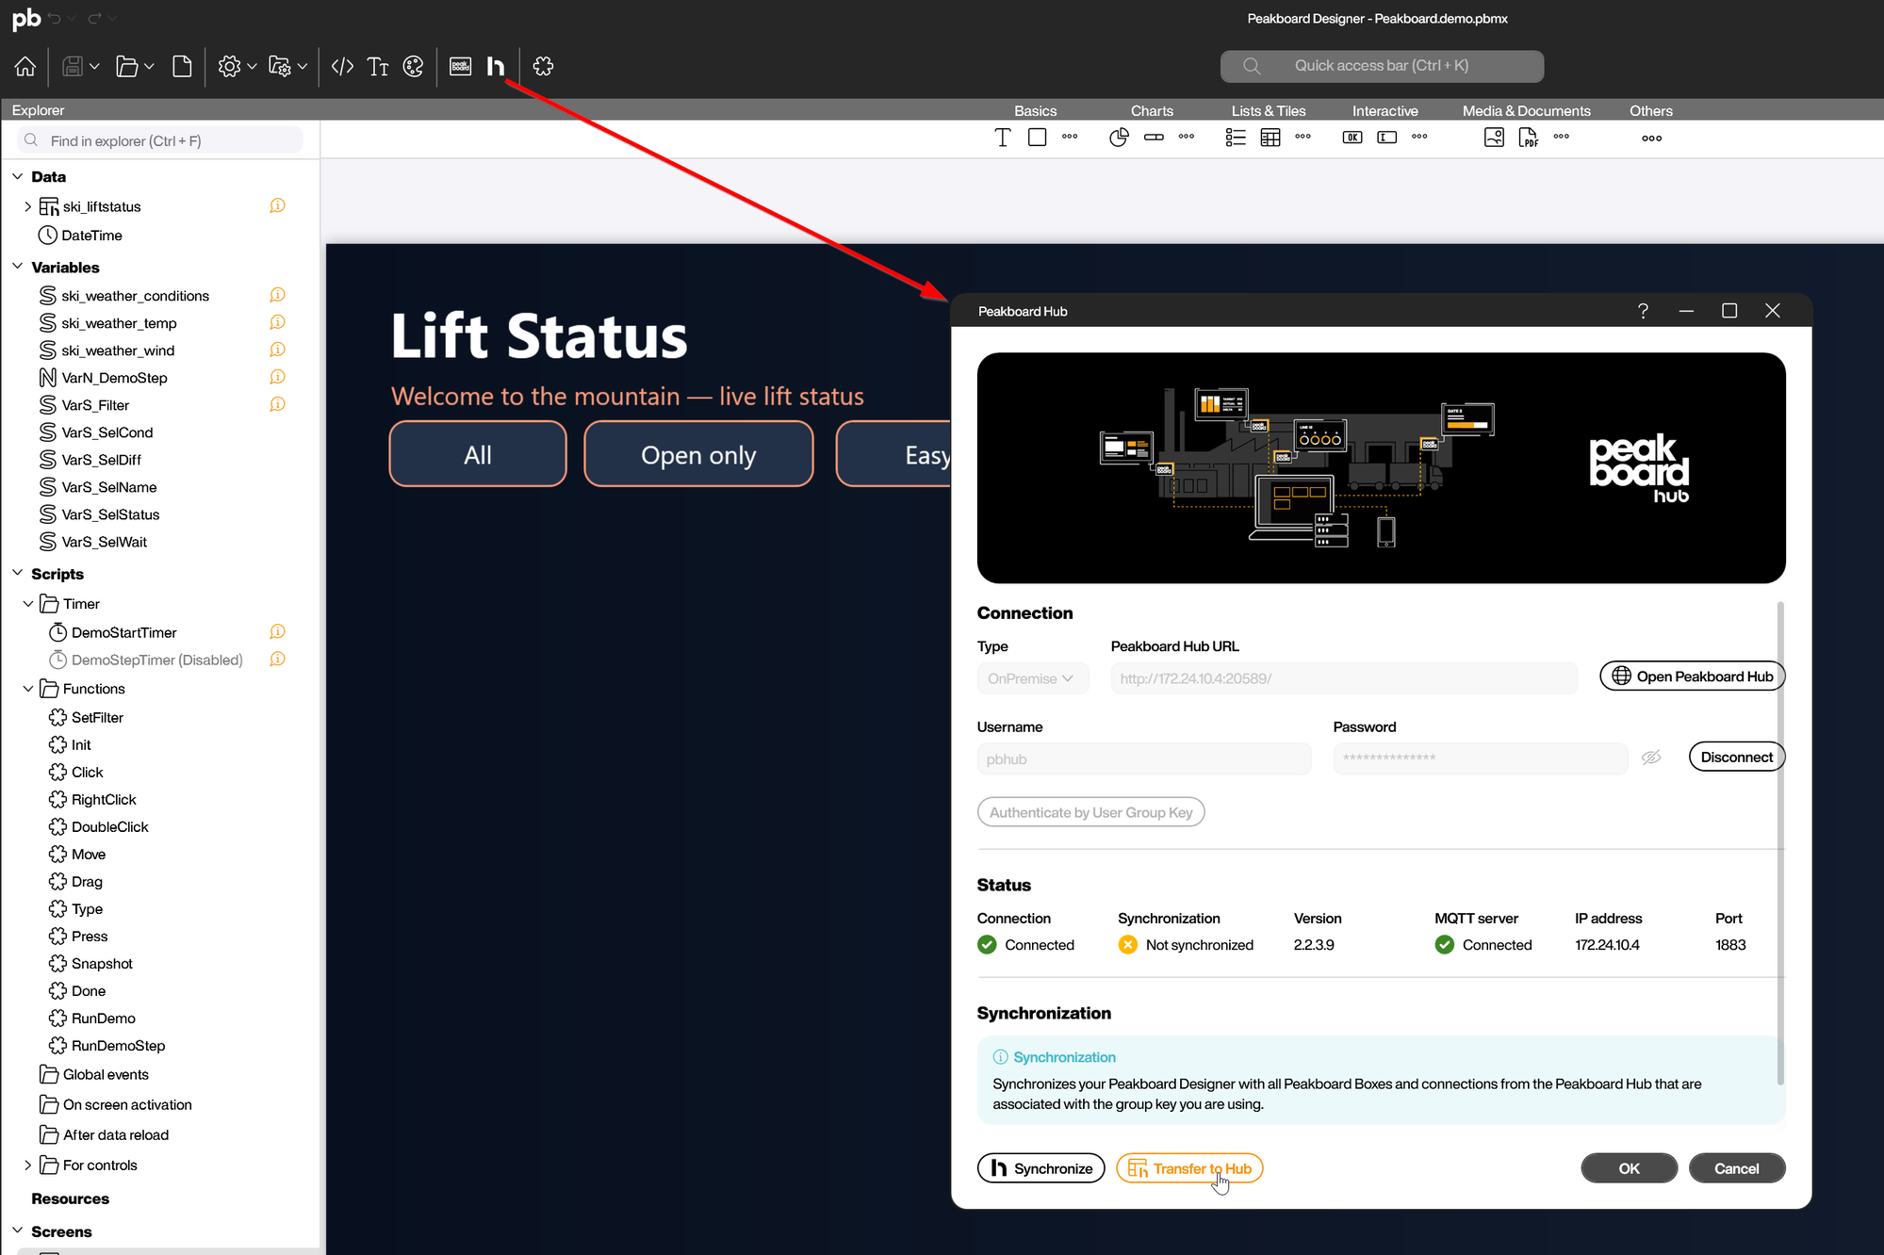Toggle password visibility eye icon
The height and width of the screenshot is (1255, 1884).
(x=1651, y=758)
